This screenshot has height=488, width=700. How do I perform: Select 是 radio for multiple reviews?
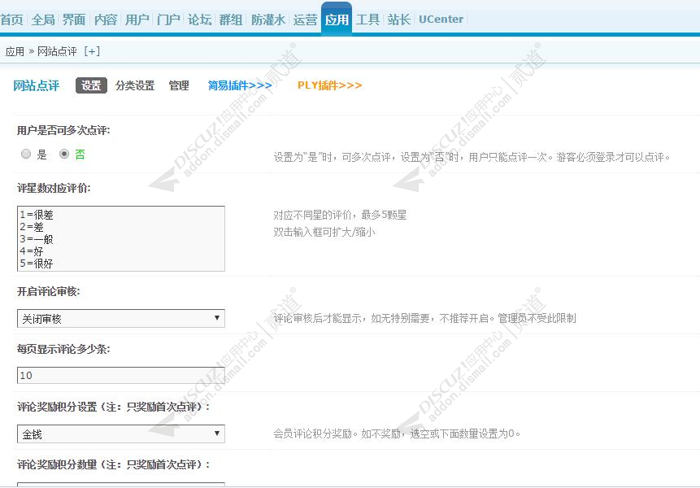click(x=26, y=154)
